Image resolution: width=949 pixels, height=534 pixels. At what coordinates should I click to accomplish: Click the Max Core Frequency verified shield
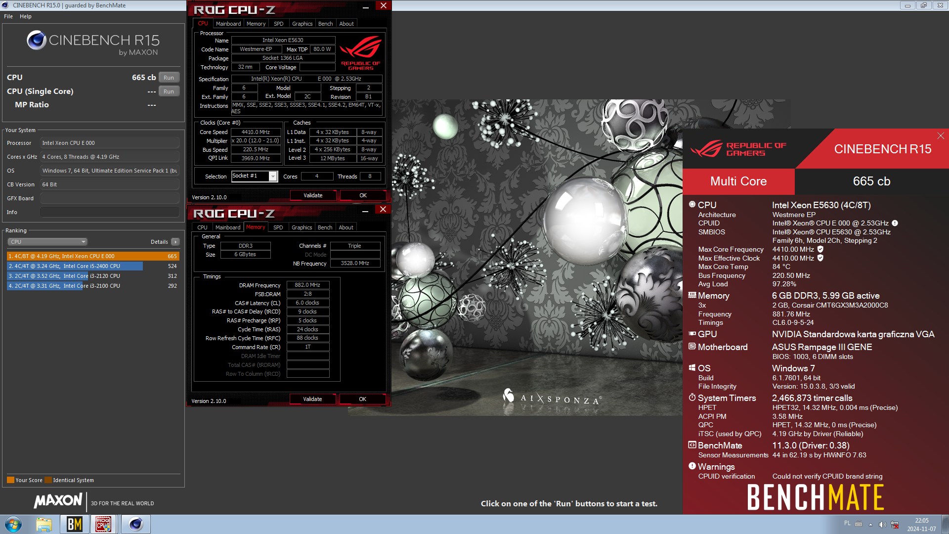(x=820, y=249)
